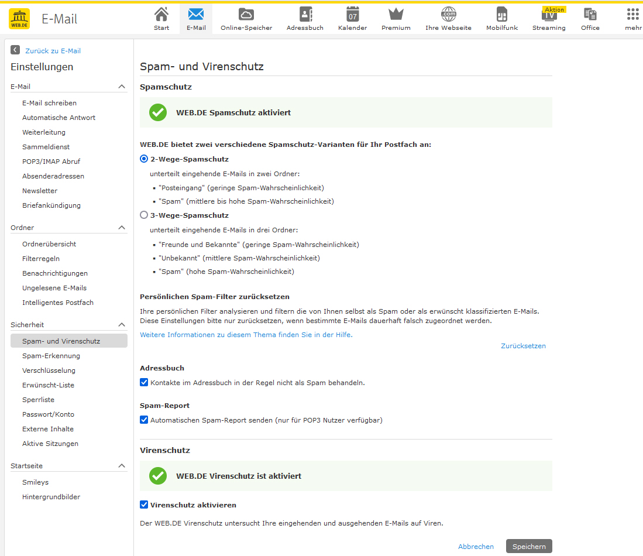Collapse the Sicherheit settings section
This screenshot has width=643, height=556.
point(122,325)
